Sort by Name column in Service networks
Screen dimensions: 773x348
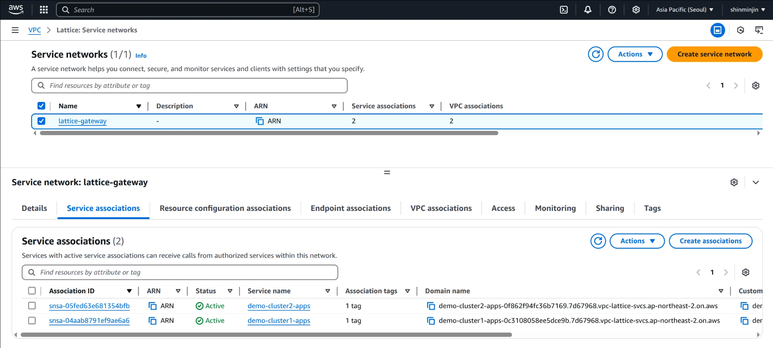point(139,106)
